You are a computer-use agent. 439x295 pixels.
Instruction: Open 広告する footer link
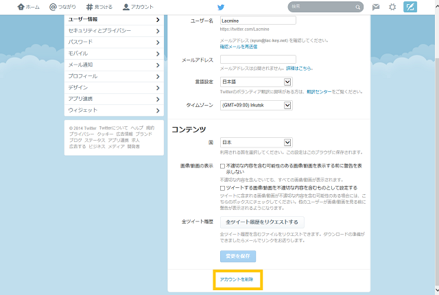(78, 146)
